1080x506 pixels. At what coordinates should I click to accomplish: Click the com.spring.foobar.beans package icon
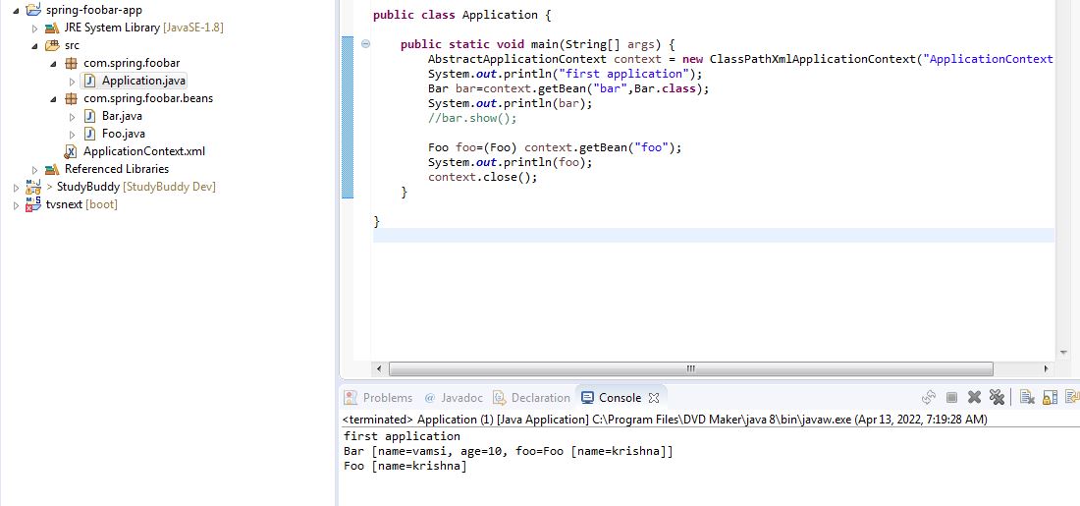click(x=71, y=98)
